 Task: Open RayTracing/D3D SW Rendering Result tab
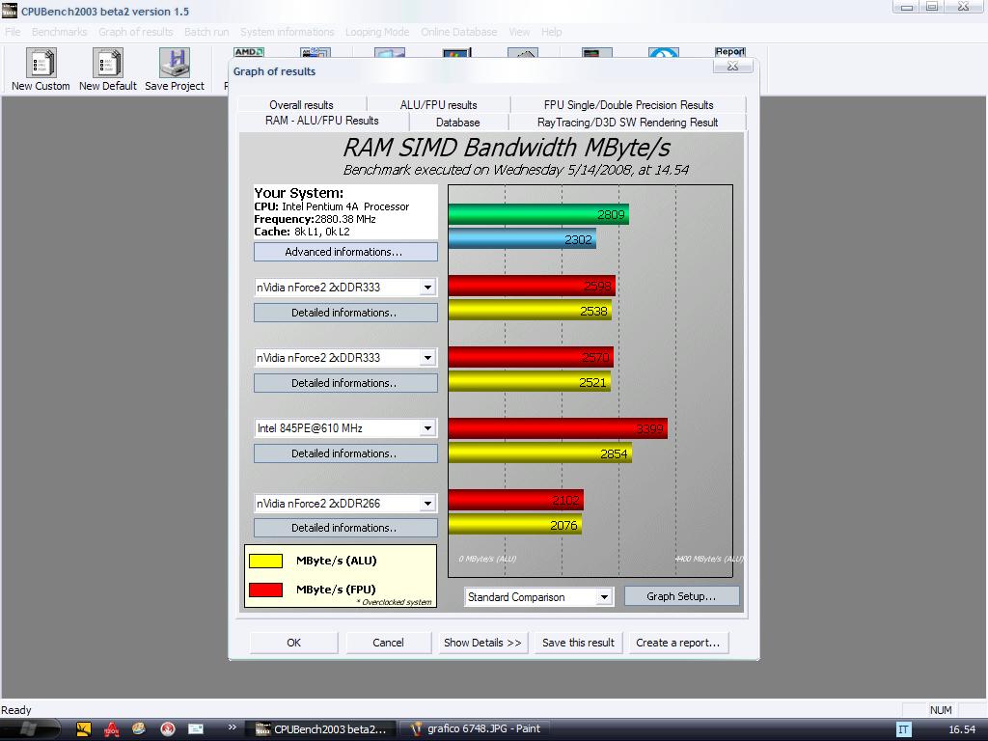pos(627,123)
